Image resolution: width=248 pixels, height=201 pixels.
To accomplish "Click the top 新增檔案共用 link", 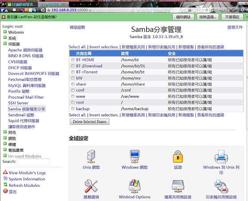I will [x=133, y=47].
